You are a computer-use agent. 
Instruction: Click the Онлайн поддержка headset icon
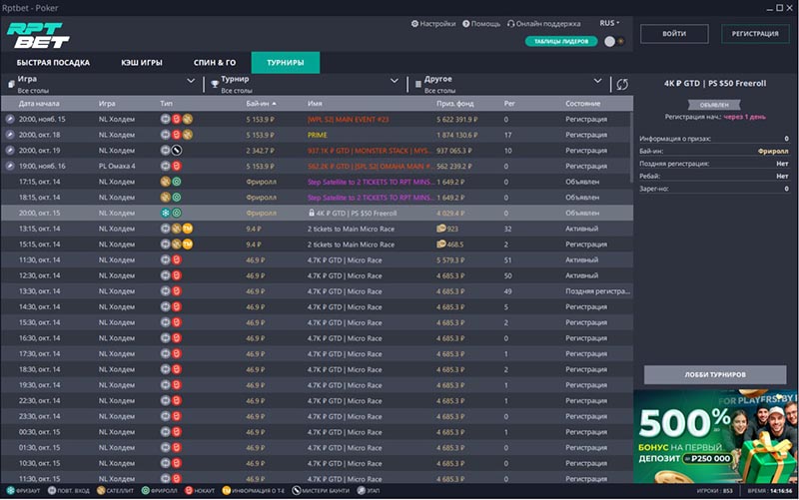coord(512,23)
